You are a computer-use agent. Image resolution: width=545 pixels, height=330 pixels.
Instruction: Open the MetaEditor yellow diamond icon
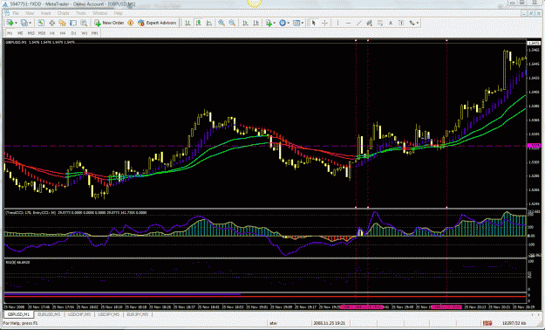tap(130, 23)
